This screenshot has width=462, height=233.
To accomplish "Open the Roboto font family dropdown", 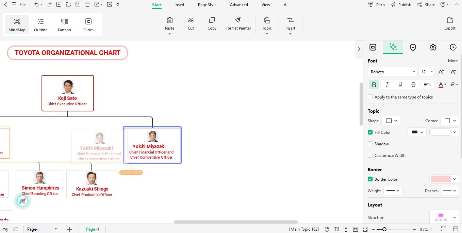I will tap(392, 72).
